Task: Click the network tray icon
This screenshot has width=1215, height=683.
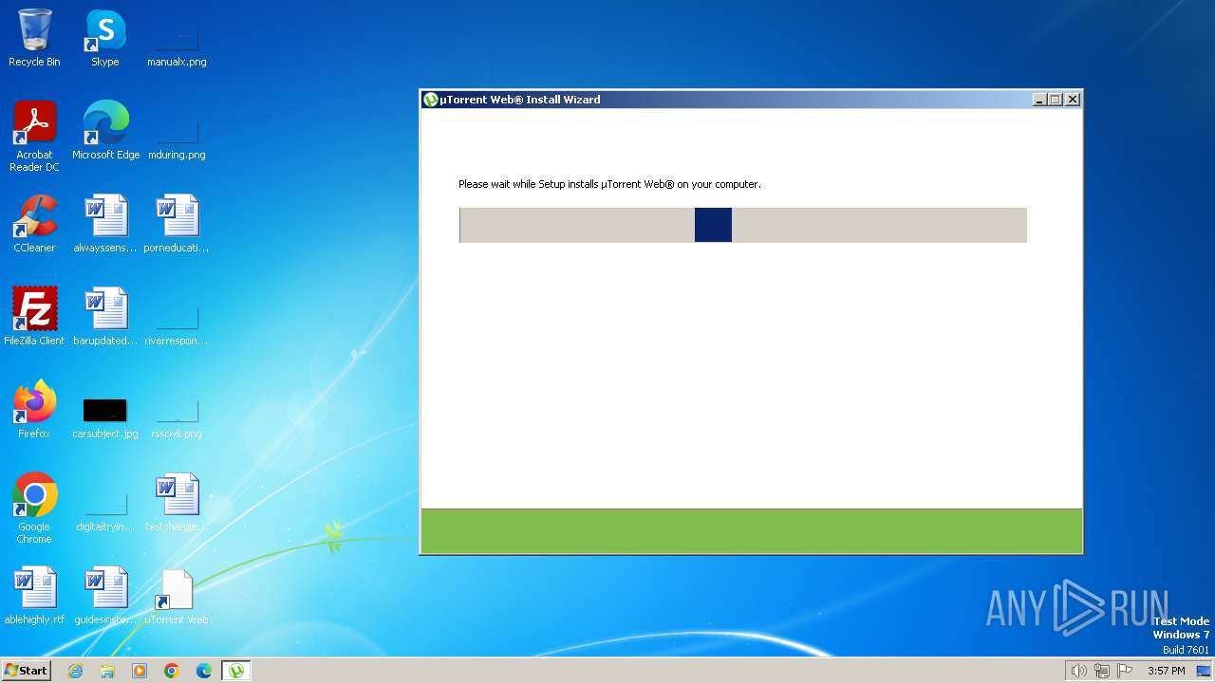Action: 1102,671
